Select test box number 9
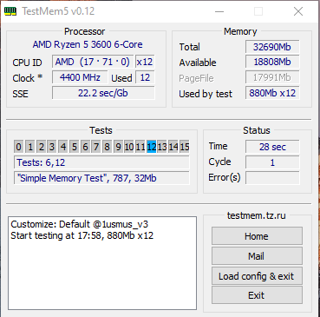This screenshot has width=320, height=317. coord(118,147)
